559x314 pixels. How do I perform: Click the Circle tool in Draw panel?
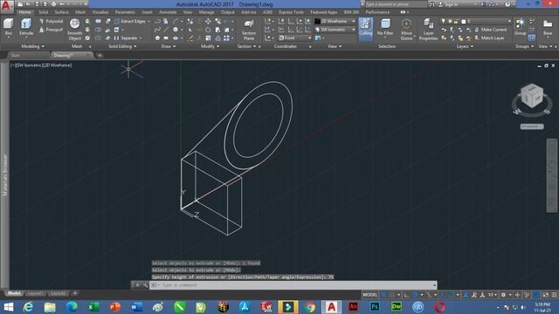click(x=176, y=30)
